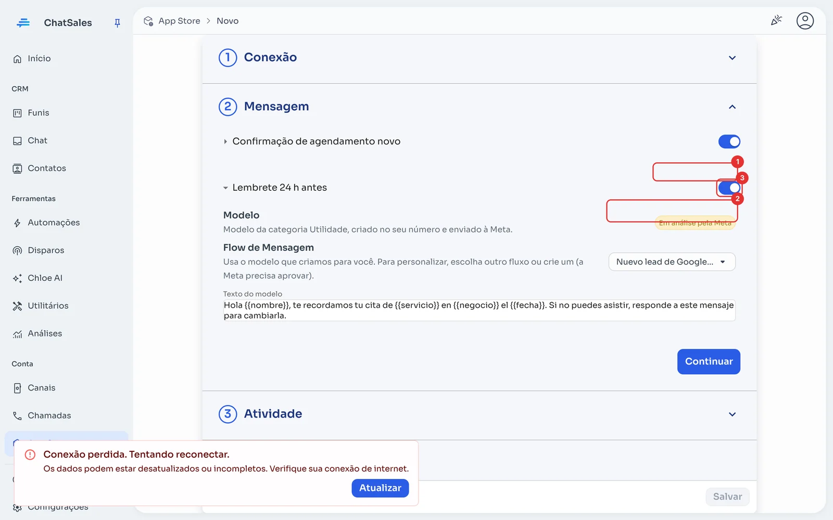Click the Automações lightning icon
833x520 pixels.
pos(17,223)
